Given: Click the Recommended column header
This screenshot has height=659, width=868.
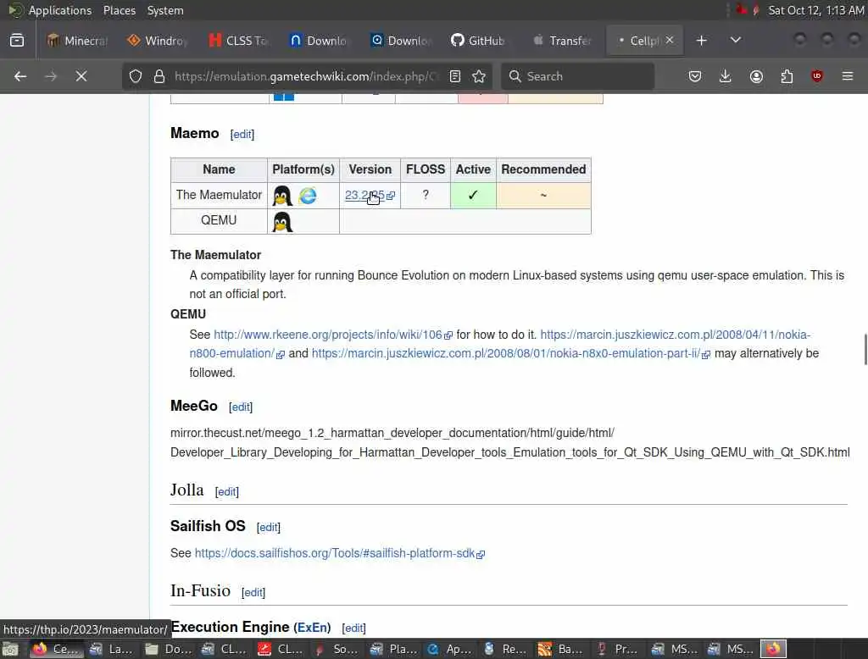Looking at the screenshot, I should (543, 170).
